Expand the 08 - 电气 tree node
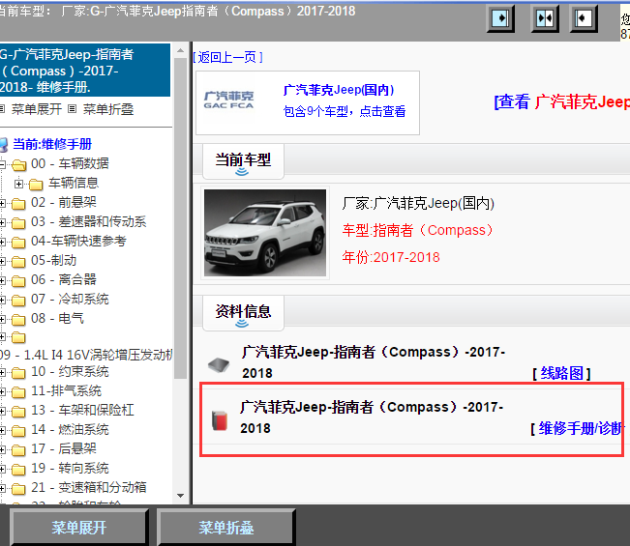630x546 pixels. click(x=2, y=319)
